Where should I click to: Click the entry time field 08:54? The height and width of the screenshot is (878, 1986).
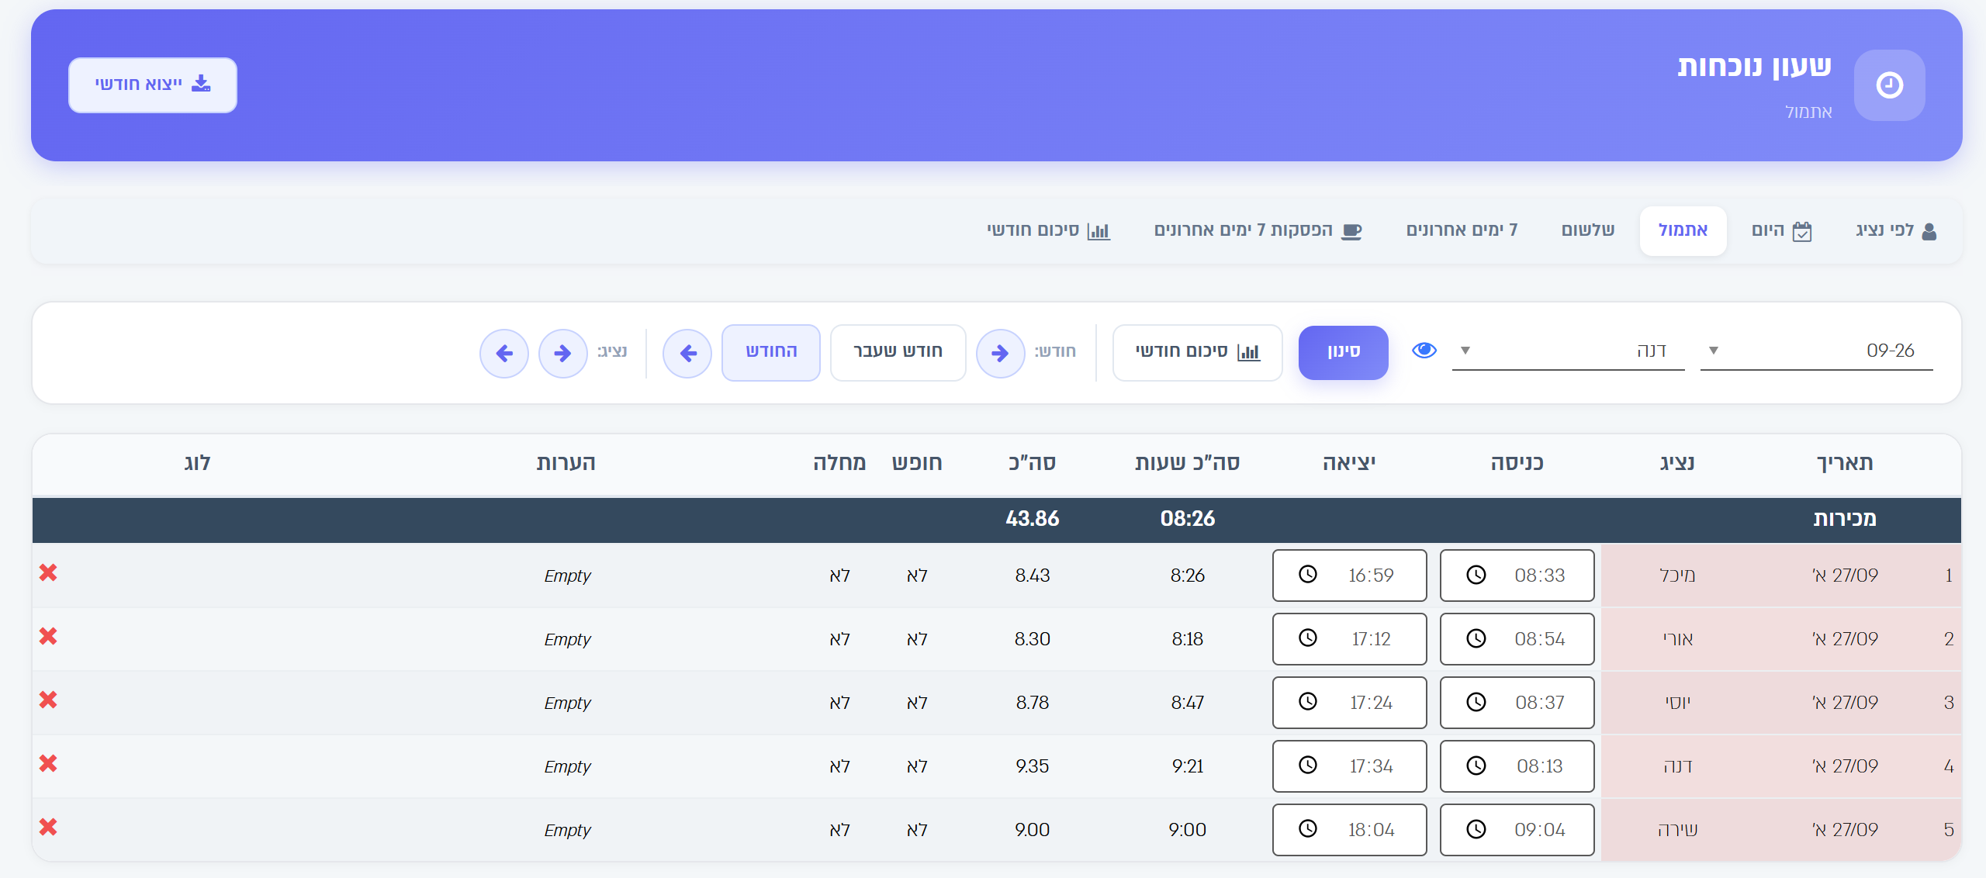[1517, 639]
